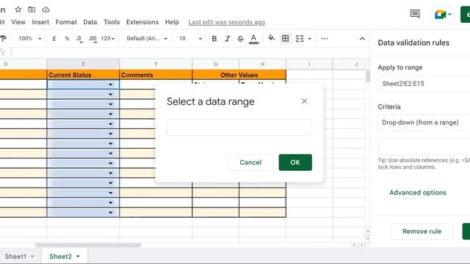Image resolution: width=470 pixels, height=264 pixels.
Task: Open zoom 100% dropdown
Action: click(30, 39)
